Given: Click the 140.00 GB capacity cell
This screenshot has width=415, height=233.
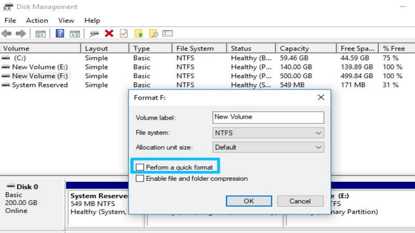Looking at the screenshot, I should [x=296, y=67].
